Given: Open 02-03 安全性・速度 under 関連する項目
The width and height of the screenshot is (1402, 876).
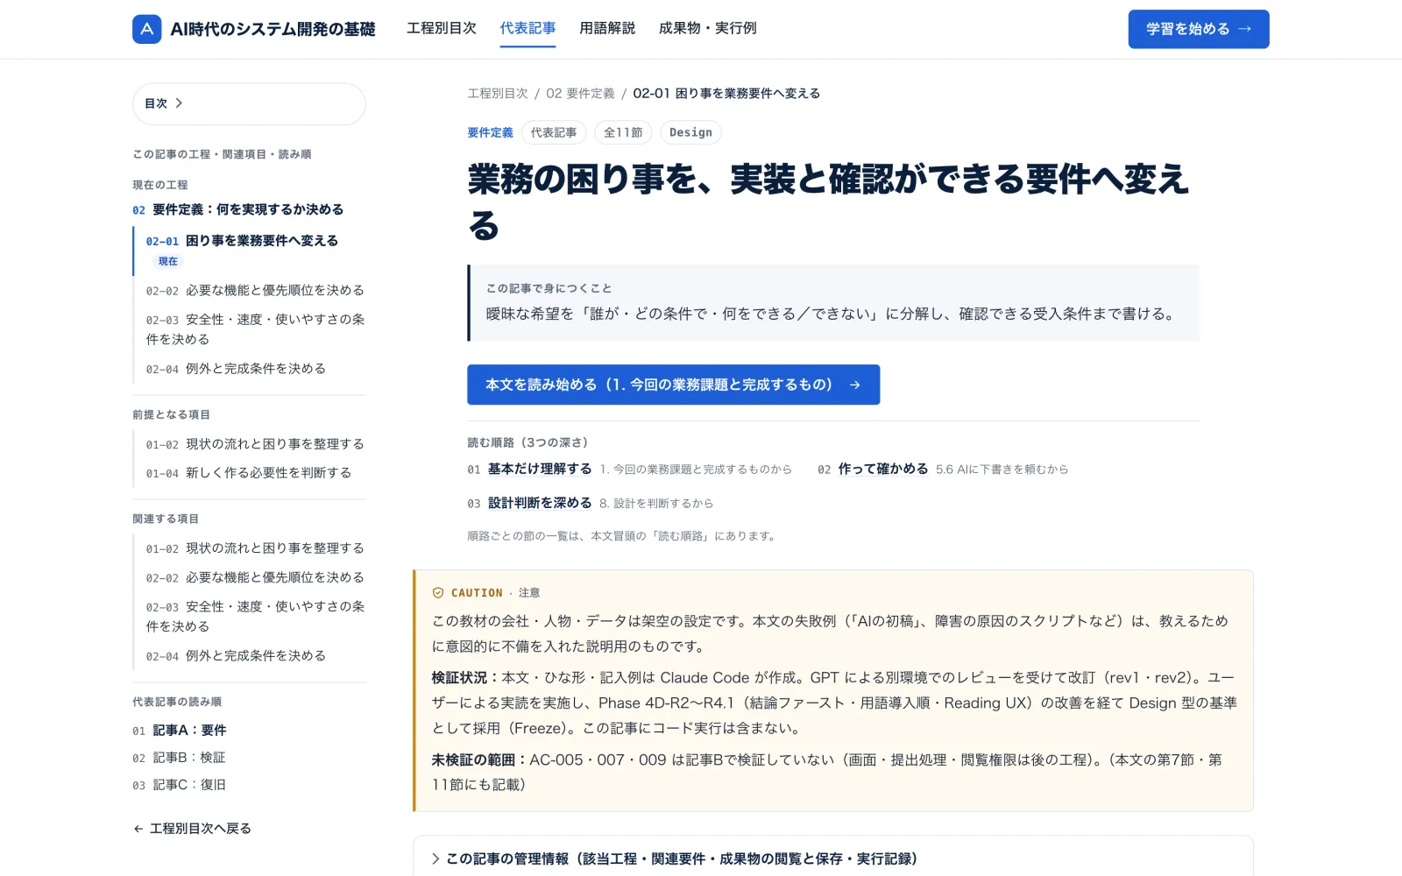Looking at the screenshot, I should pyautogui.click(x=255, y=616).
